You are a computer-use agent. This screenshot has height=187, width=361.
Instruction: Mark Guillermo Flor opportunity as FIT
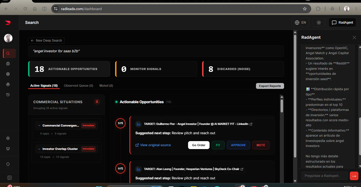tap(218, 145)
